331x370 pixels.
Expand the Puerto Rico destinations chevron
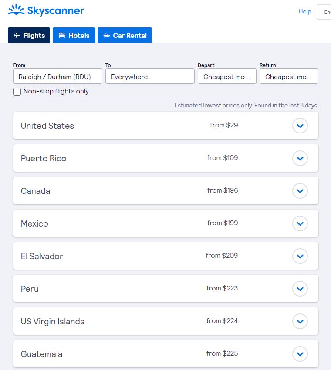coord(300,158)
